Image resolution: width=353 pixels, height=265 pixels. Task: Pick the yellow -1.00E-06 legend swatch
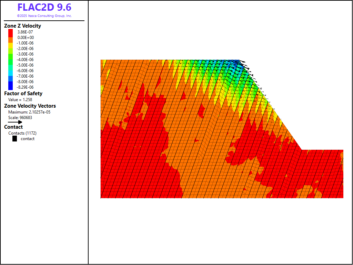click(11, 43)
